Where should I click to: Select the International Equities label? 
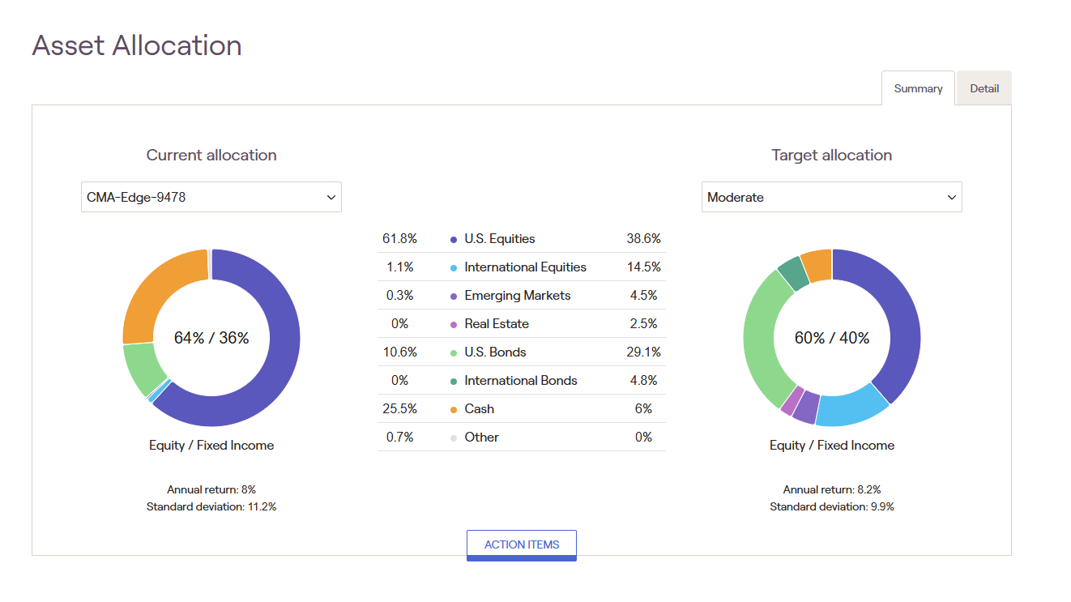(526, 267)
